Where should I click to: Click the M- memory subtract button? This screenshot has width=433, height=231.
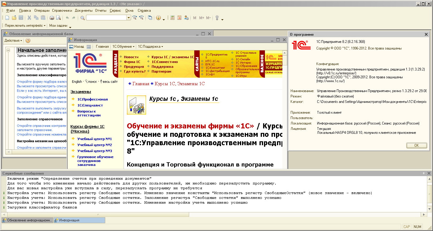208,18
